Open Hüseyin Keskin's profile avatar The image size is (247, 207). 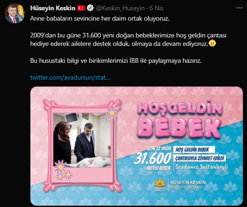pyautogui.click(x=15, y=14)
